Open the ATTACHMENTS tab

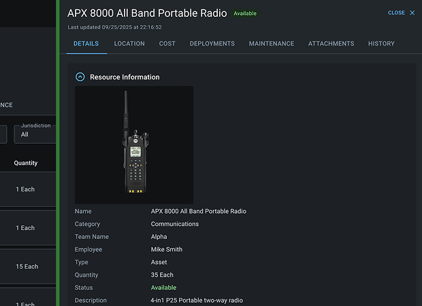pyautogui.click(x=331, y=43)
